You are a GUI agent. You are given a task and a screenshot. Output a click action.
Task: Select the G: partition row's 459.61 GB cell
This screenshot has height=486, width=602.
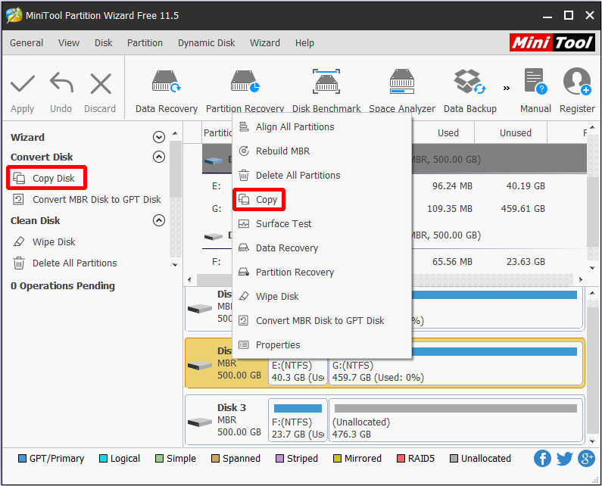pos(523,209)
